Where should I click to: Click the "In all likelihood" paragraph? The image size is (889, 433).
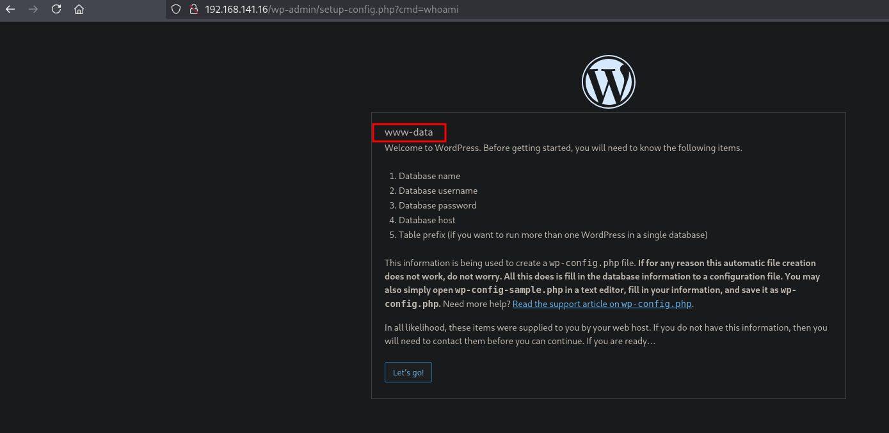tap(605, 334)
